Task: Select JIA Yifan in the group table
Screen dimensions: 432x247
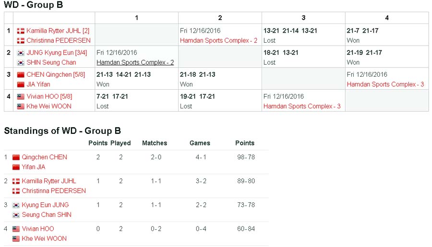Action: point(38,84)
